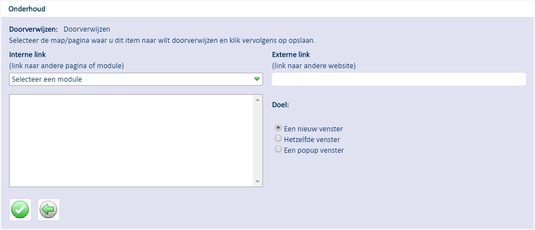Click the green triangle on the module selector
Image resolution: width=535 pixels, height=230 pixels.
[x=257, y=79]
